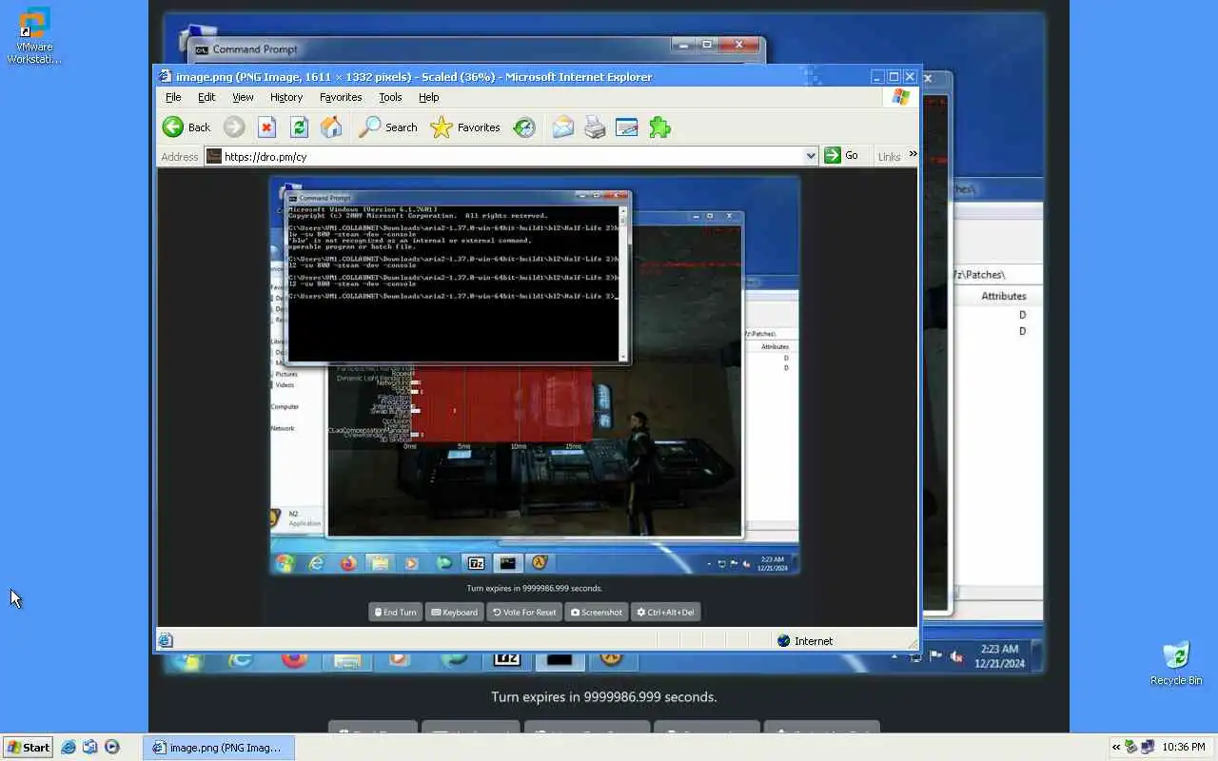Expand the address bar dropdown arrow
Screen dimensions: 1218x761
pos(811,156)
